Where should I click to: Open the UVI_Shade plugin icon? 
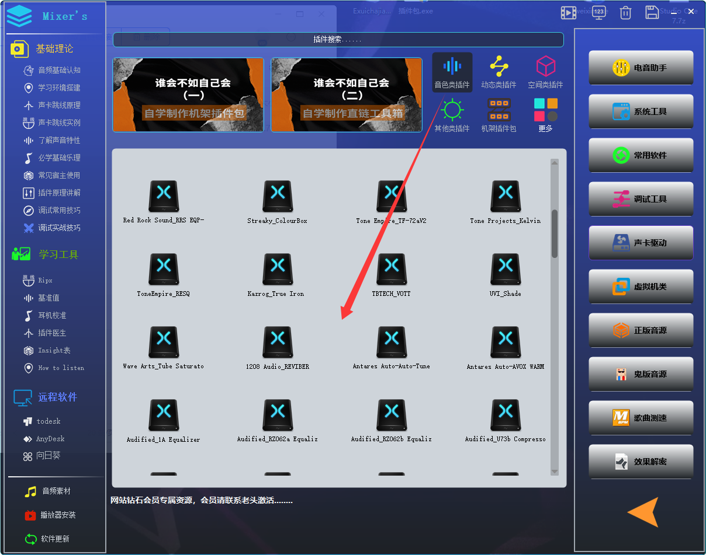(x=506, y=269)
